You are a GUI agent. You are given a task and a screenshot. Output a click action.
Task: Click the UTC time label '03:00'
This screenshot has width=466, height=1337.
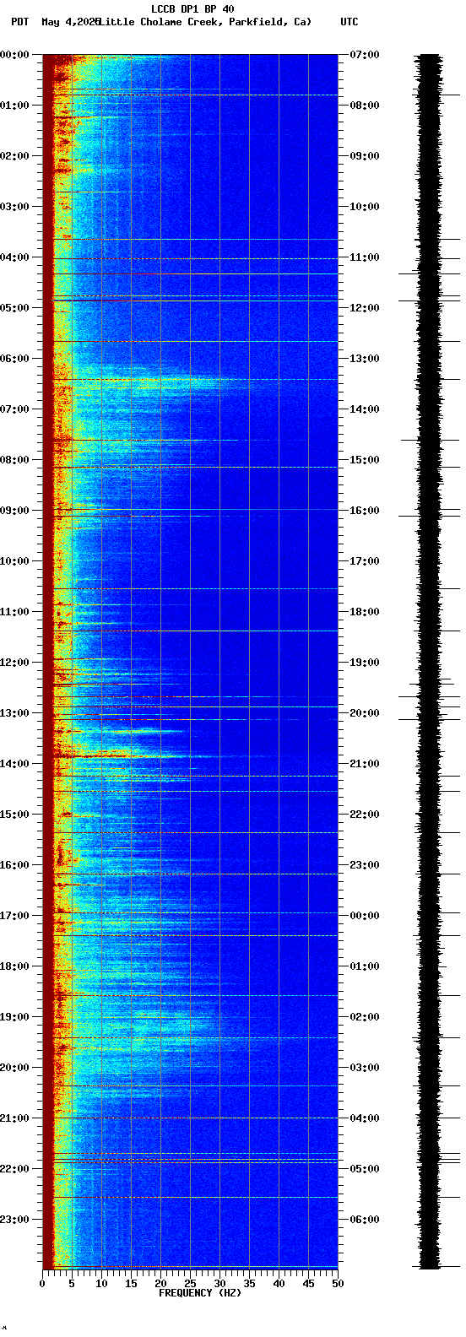point(365,1068)
